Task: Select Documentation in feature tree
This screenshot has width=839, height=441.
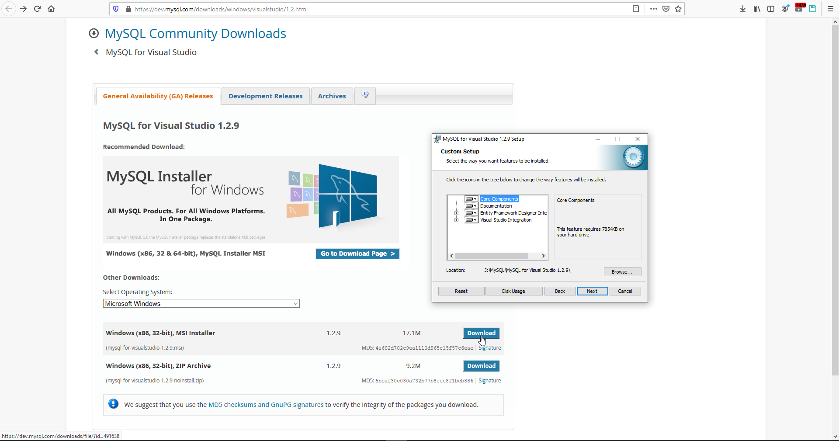Action: 496,206
